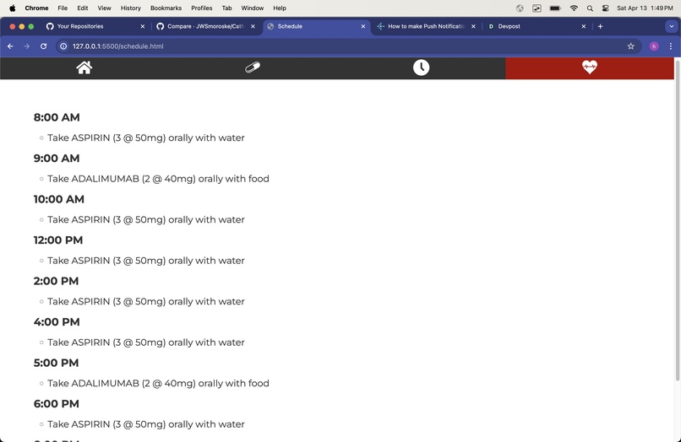Image resolution: width=681 pixels, height=442 pixels.
Task: Open the medications page via pill icon
Action: 253,67
